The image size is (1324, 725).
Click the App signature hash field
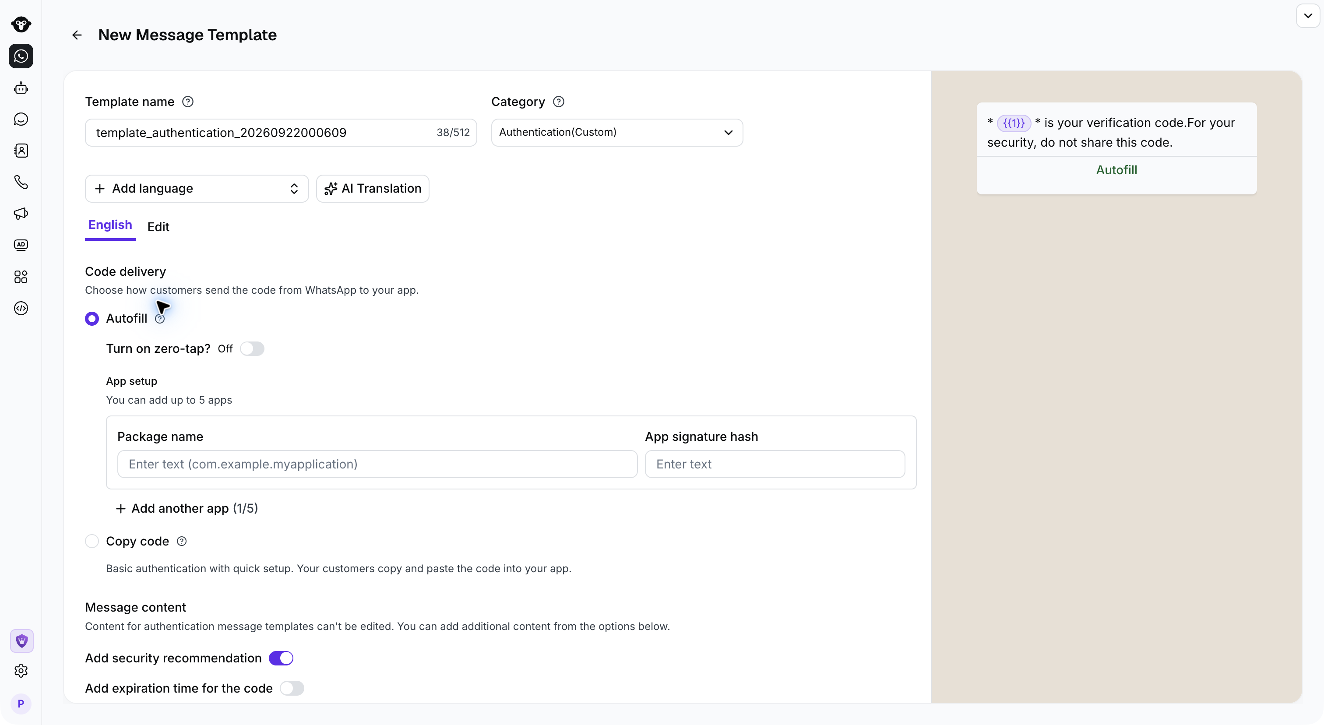click(775, 464)
